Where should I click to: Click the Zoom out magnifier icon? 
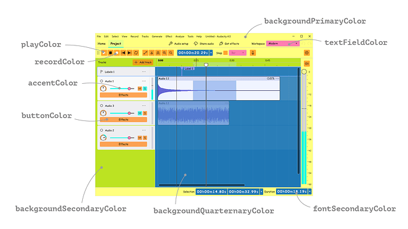coord(171,53)
